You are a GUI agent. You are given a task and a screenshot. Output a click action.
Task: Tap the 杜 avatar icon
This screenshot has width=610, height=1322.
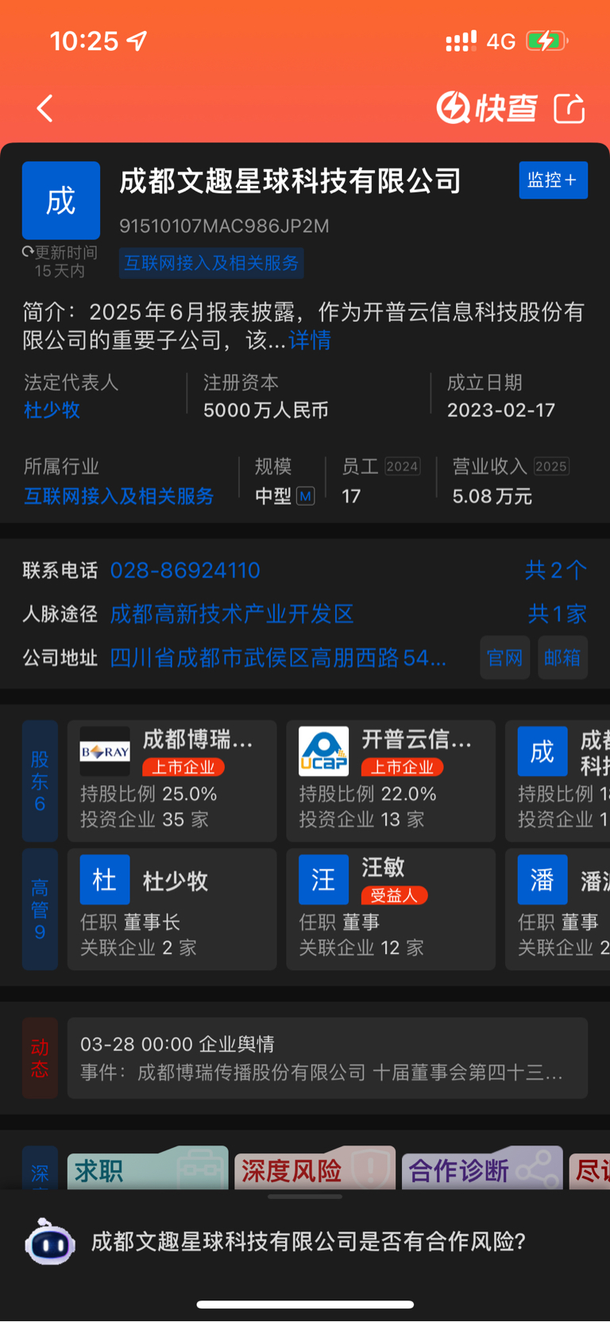[x=105, y=879]
